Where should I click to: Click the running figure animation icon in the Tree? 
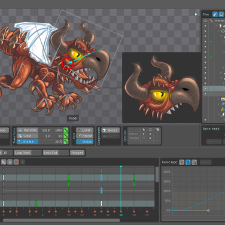coord(223,114)
